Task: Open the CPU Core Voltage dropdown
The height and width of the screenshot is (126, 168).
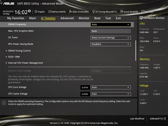Action: (111, 87)
